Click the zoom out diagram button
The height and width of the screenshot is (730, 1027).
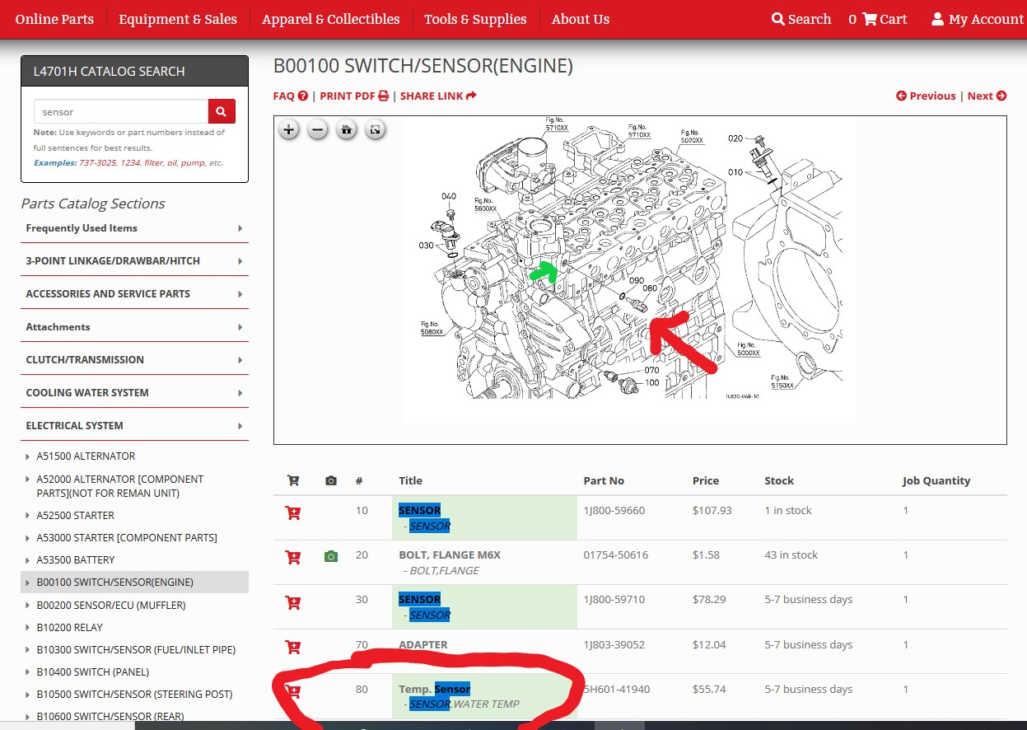point(318,129)
